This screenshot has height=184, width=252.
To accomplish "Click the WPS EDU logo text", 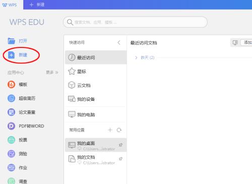I will (x=27, y=22).
